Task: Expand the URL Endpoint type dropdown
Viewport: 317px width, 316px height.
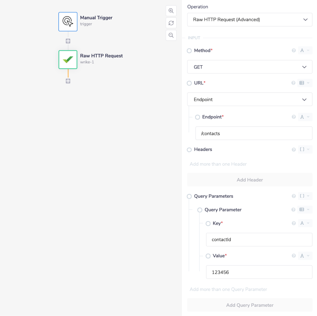Action: pyautogui.click(x=250, y=100)
